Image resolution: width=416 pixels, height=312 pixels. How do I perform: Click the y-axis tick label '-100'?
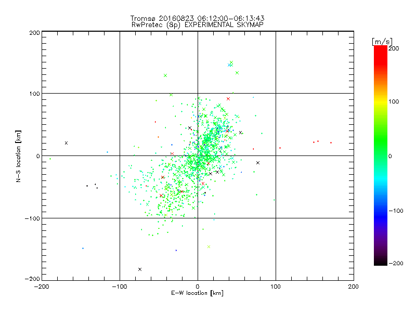click(32, 218)
